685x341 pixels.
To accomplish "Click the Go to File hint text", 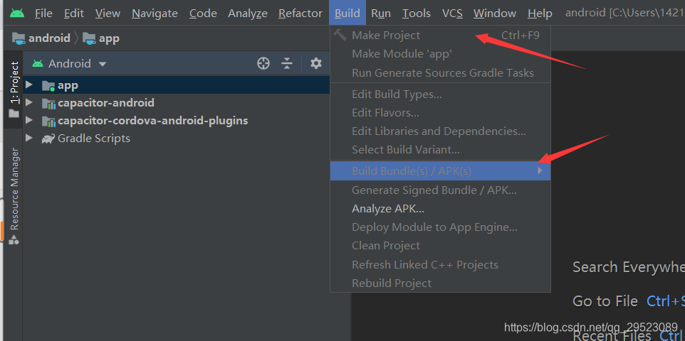I will (605, 301).
